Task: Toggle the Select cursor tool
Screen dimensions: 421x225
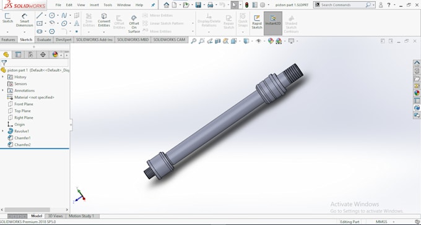Action: [234, 5]
